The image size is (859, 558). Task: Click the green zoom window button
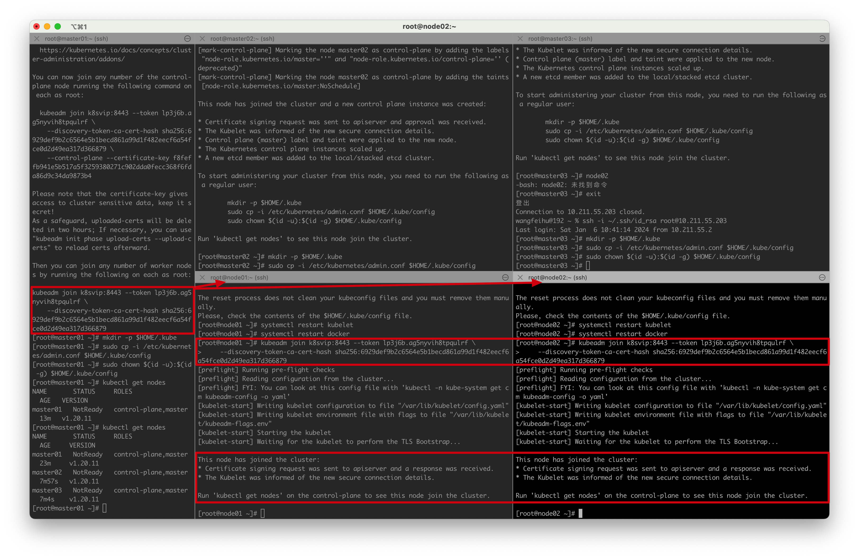coord(57,26)
